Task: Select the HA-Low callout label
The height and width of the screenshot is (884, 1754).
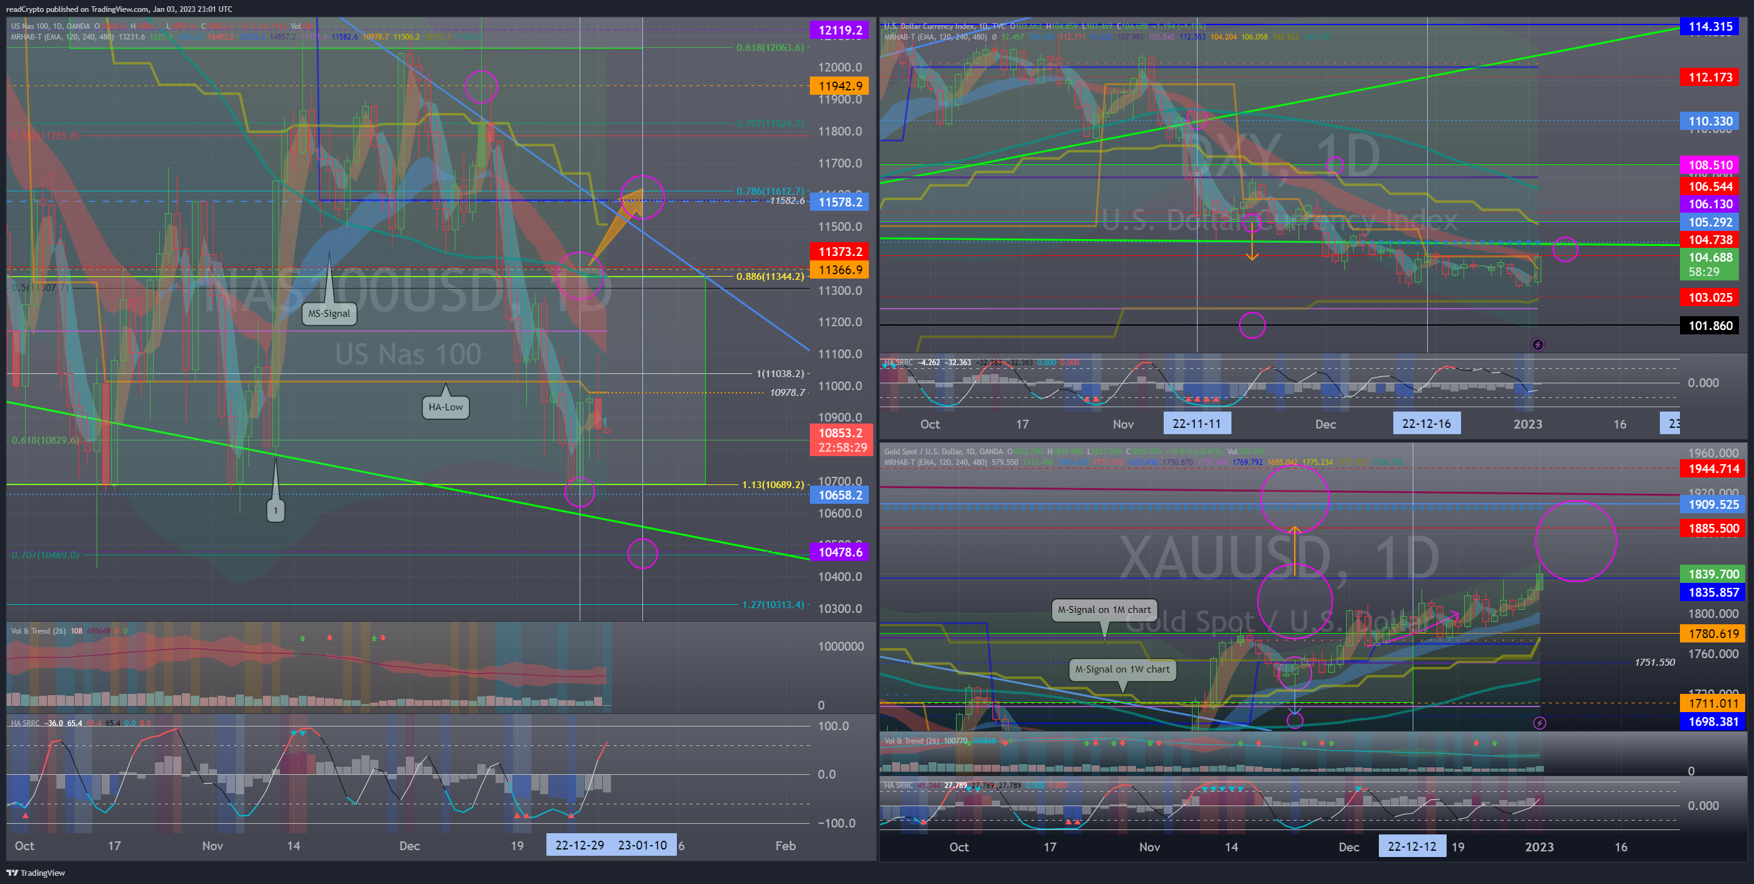Action: (x=445, y=407)
